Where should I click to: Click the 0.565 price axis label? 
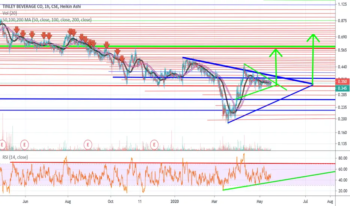(342, 50)
